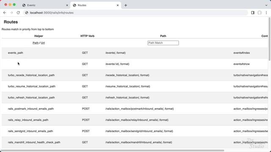Viewport: 271px width, 152px height.
Task: Click rails_postmark_inbound_emails_path helper
Action: [31, 109]
